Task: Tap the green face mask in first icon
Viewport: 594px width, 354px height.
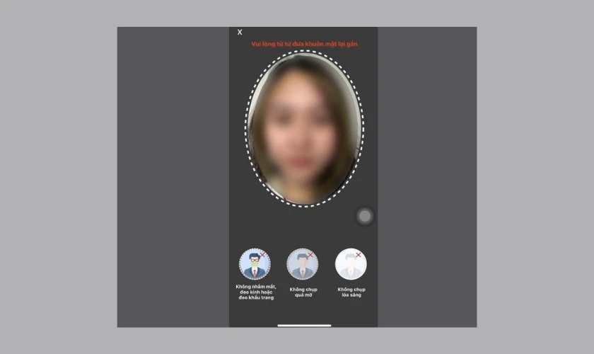Action: [x=253, y=265]
